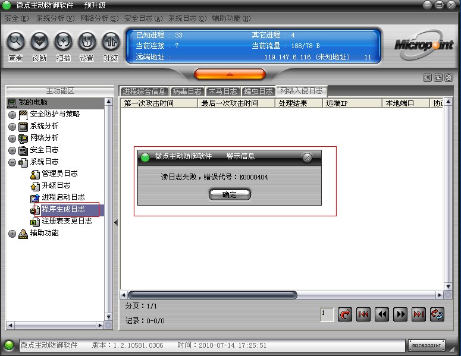Jump to the first page button

363,314
